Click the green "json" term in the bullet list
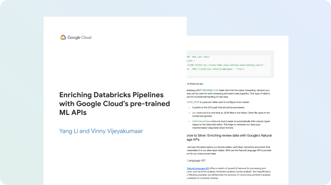 [x=194, y=113]
